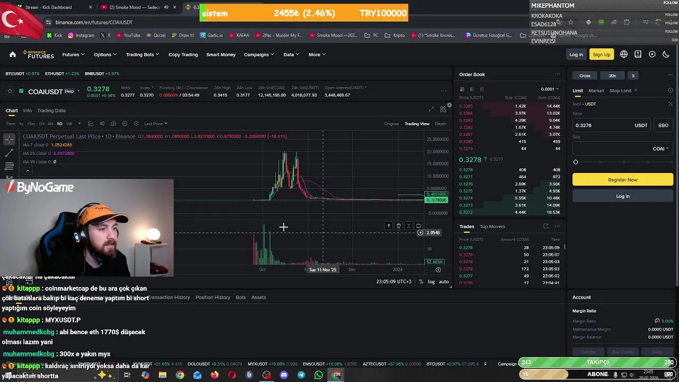This screenshot has width=679, height=382.
Task: Expand the Options menu dropdown
Action: (105, 54)
